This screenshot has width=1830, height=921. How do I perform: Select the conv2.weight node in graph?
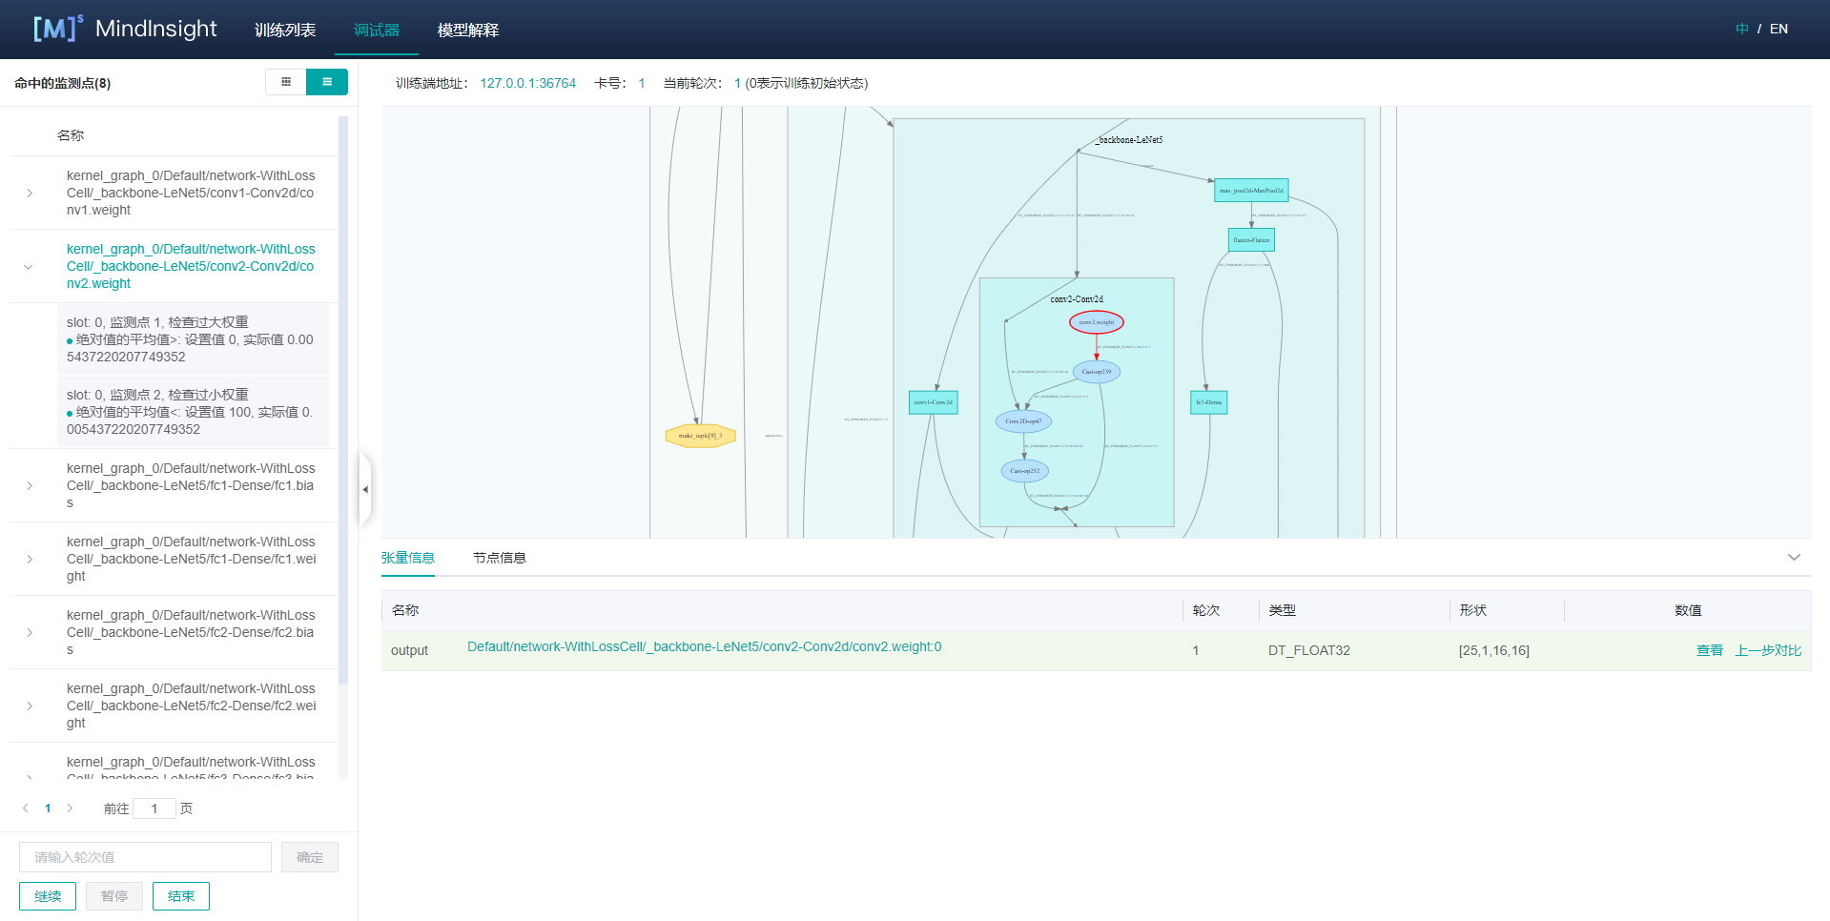[x=1096, y=322]
